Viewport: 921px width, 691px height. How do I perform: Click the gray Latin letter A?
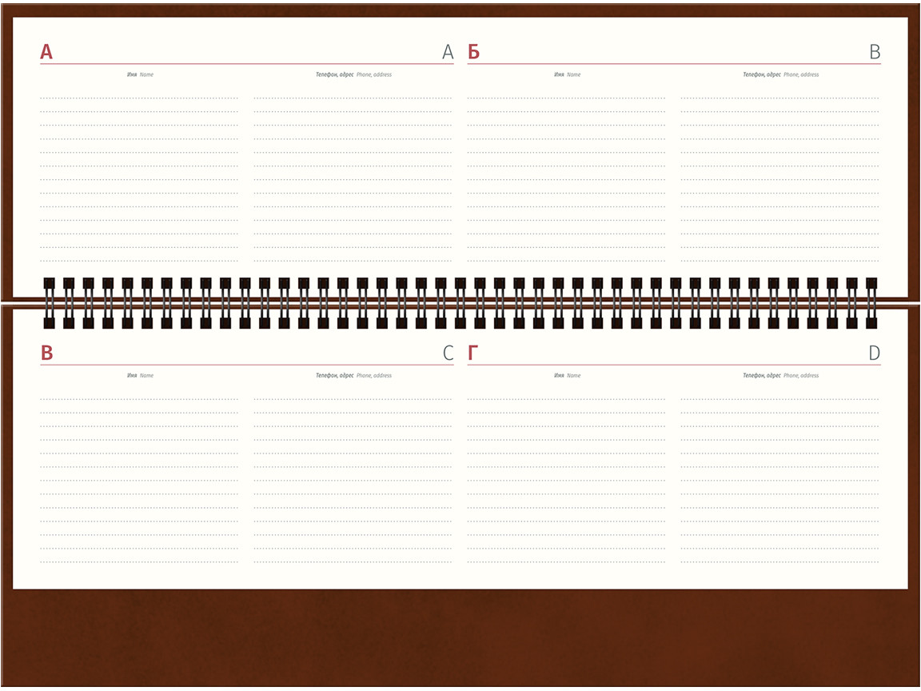point(448,53)
